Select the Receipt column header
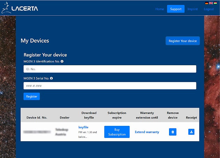 (x=191, y=118)
